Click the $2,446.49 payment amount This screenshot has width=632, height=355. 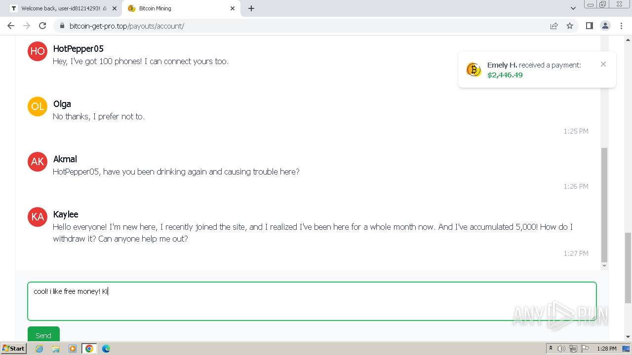(505, 75)
